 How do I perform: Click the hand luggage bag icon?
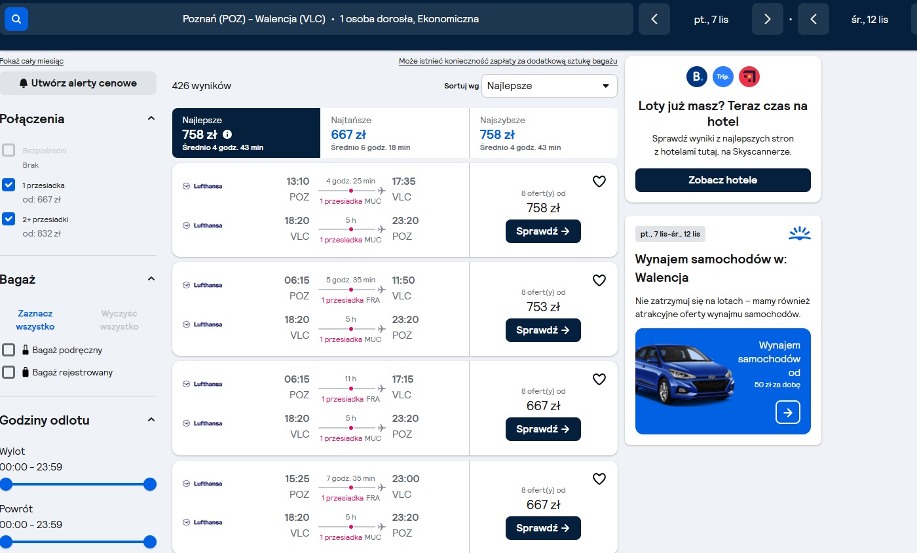(x=25, y=350)
